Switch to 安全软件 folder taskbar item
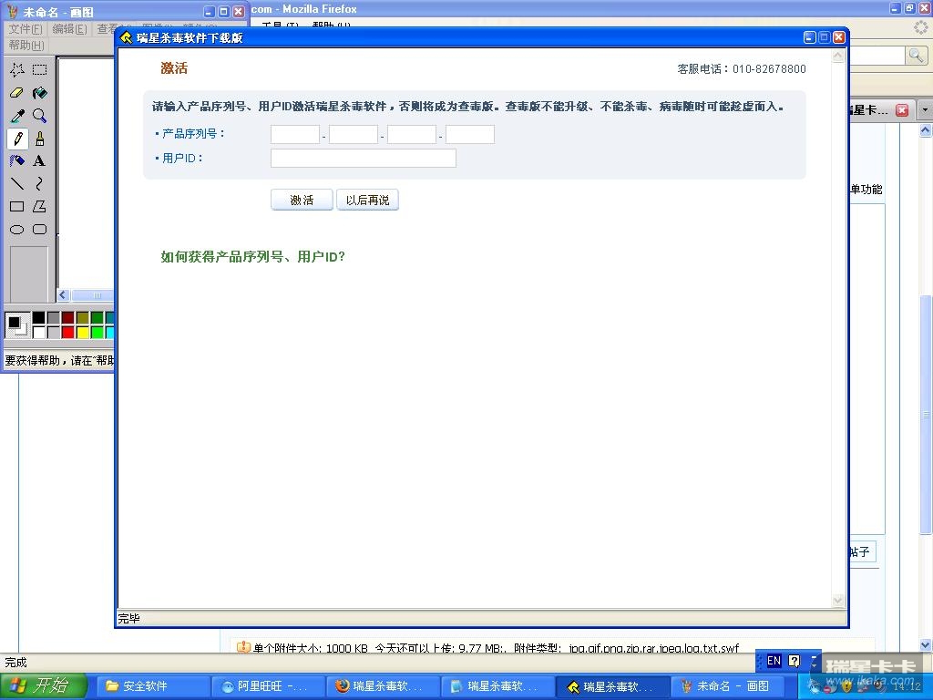The image size is (933, 700). point(153,686)
